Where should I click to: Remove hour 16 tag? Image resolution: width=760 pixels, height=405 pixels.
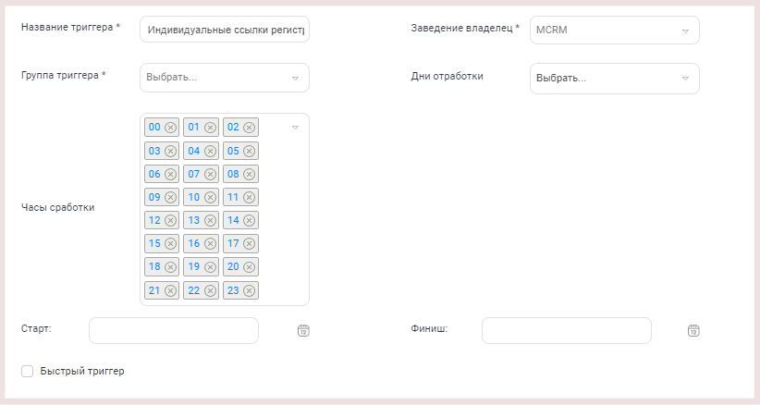point(210,244)
